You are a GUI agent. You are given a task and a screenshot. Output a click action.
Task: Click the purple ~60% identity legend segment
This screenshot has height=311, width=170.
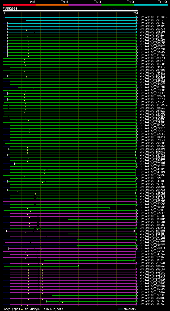tap(85, 5)
